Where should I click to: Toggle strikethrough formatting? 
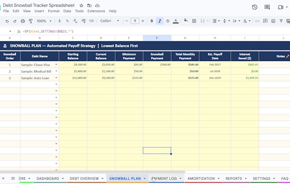click(168, 21)
